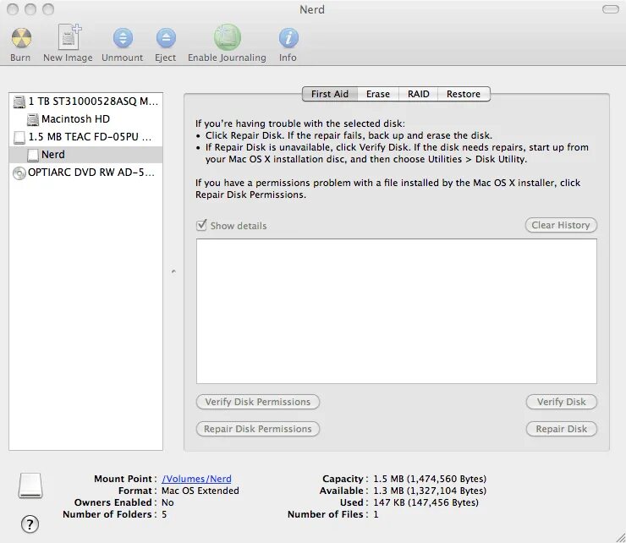Toggle the Show details checkbox

pos(201,225)
